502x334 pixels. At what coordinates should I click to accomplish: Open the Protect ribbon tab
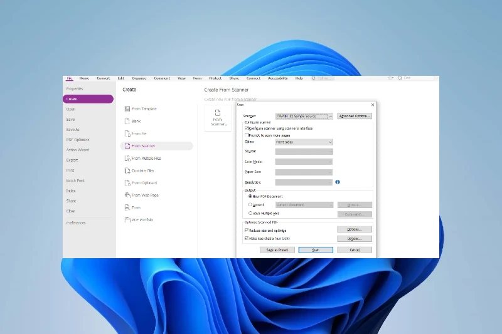(x=215, y=78)
